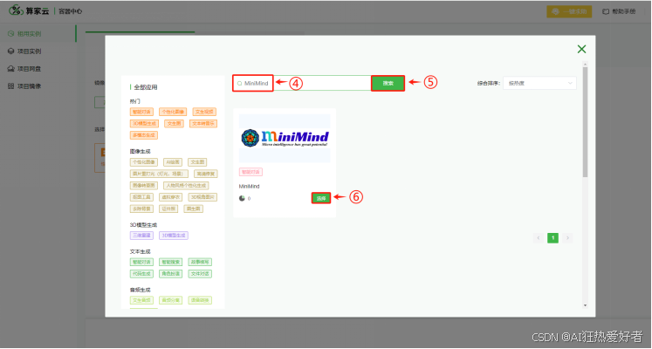Filter by 文本转音乐 tag
The height and width of the screenshot is (349, 652).
click(203, 123)
